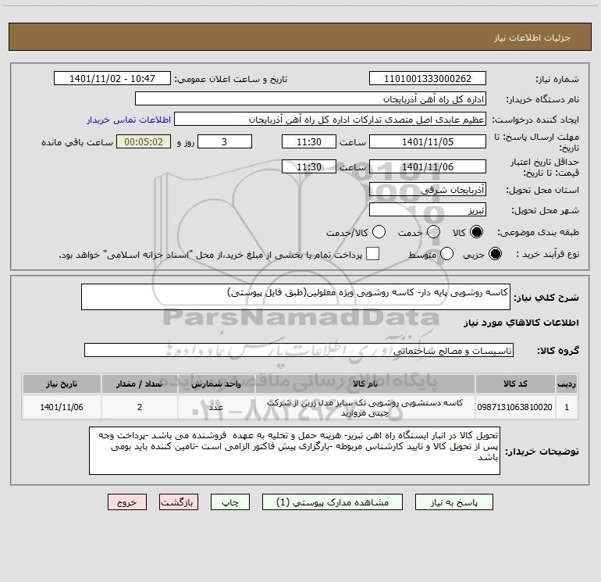Click the بازگشت back button
This screenshot has height=582, width=601.
(179, 502)
